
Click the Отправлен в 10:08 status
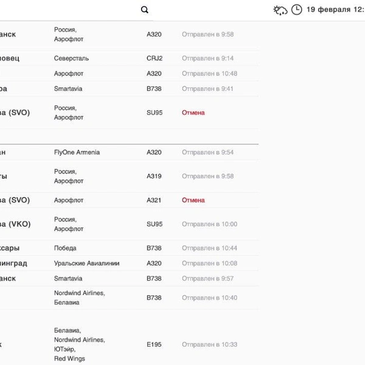(x=209, y=263)
